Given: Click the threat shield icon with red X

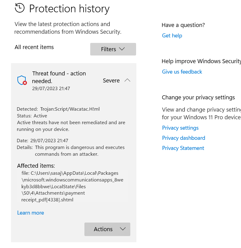Looking at the screenshot, I should click(22, 80).
